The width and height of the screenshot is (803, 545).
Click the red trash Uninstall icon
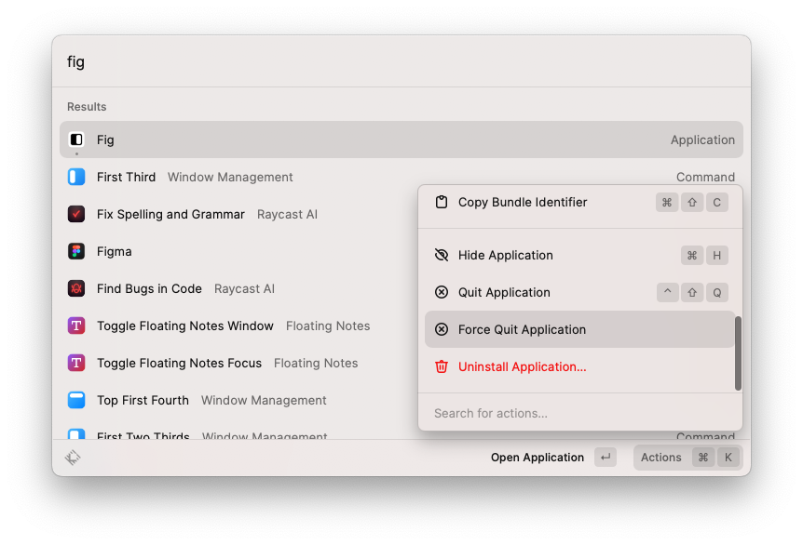[x=442, y=366]
